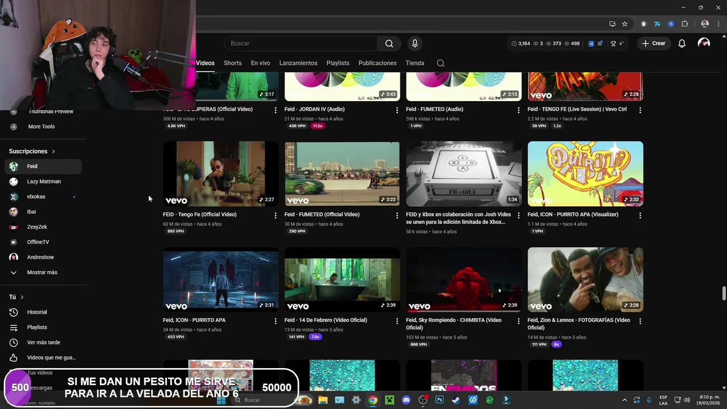Click the vidIQ blue icon in YouTube header
Viewport: 727px width, 409px height.
pyautogui.click(x=591, y=43)
